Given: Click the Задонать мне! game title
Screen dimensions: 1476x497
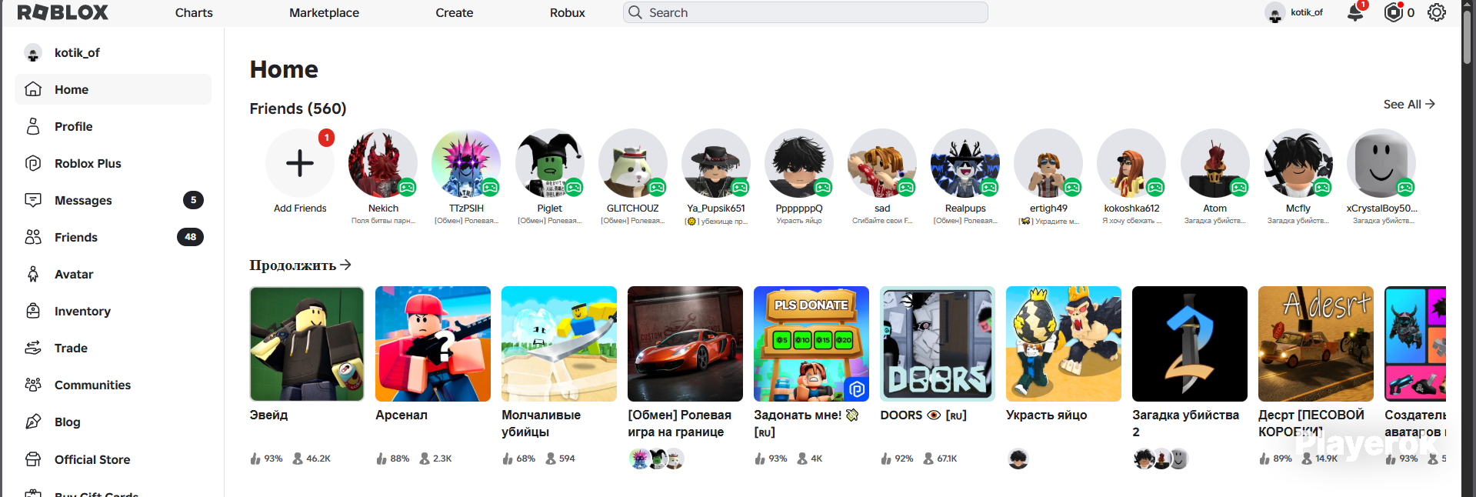Looking at the screenshot, I should click(806, 423).
